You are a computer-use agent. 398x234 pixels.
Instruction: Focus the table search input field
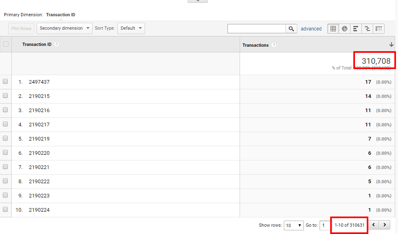pos(257,29)
